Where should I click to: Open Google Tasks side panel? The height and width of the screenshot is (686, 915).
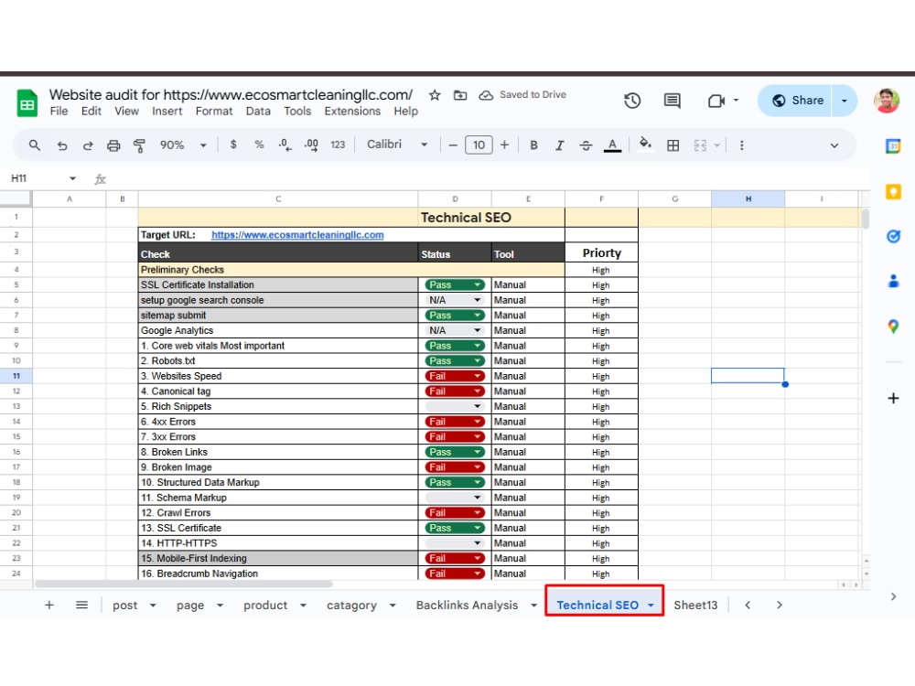pos(893,236)
